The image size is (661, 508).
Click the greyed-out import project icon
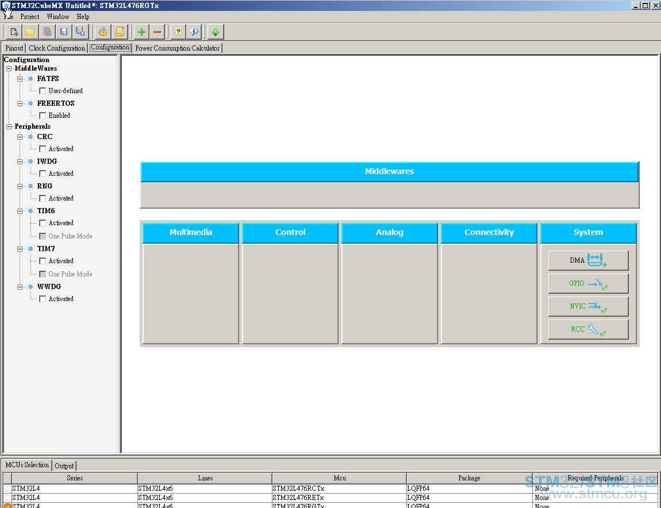coord(47,32)
